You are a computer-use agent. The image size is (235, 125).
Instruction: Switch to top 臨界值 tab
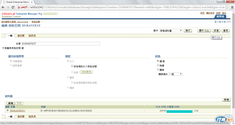point(32,36)
